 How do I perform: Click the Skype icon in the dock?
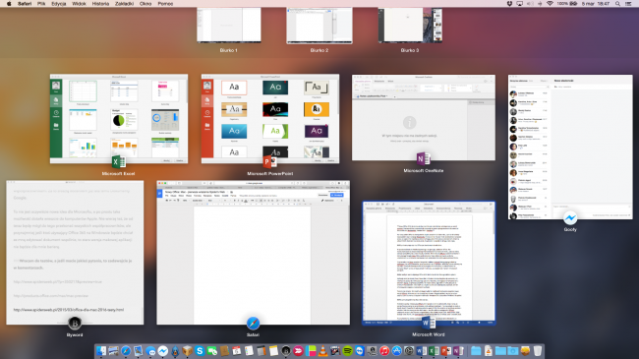tap(200, 350)
